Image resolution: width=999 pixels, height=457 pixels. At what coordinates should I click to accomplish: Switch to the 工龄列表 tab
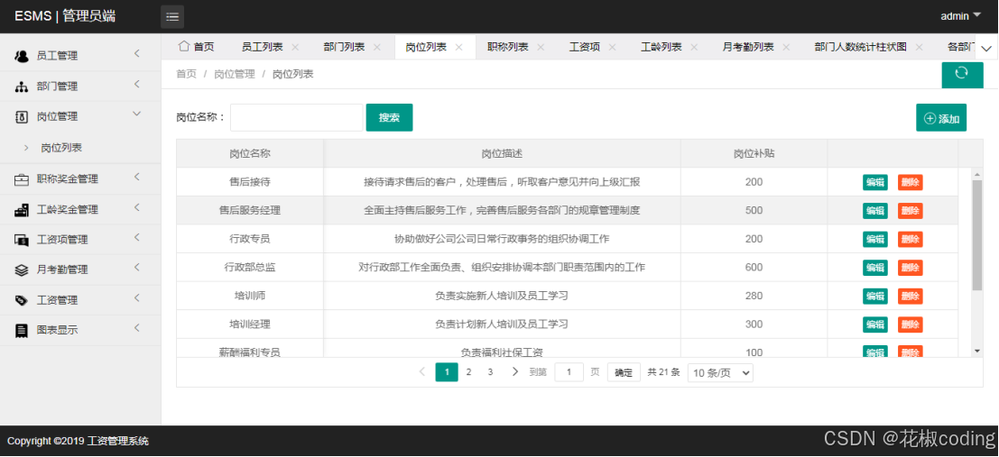click(661, 47)
